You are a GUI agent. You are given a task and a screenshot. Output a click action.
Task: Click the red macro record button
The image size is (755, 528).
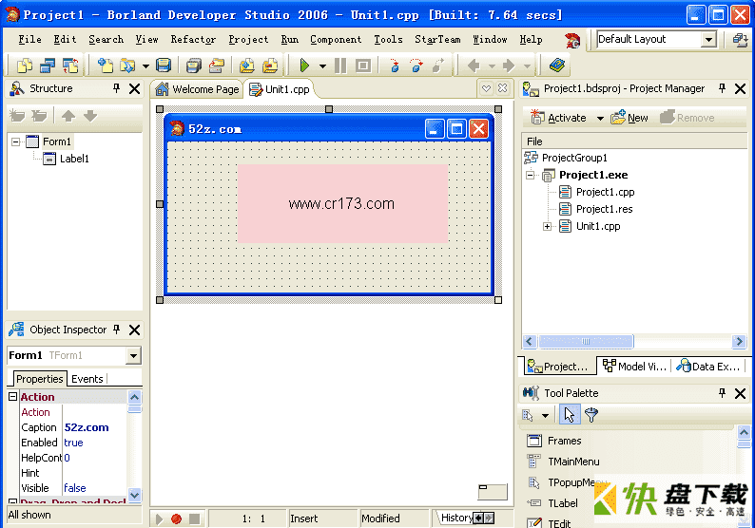[x=176, y=519]
